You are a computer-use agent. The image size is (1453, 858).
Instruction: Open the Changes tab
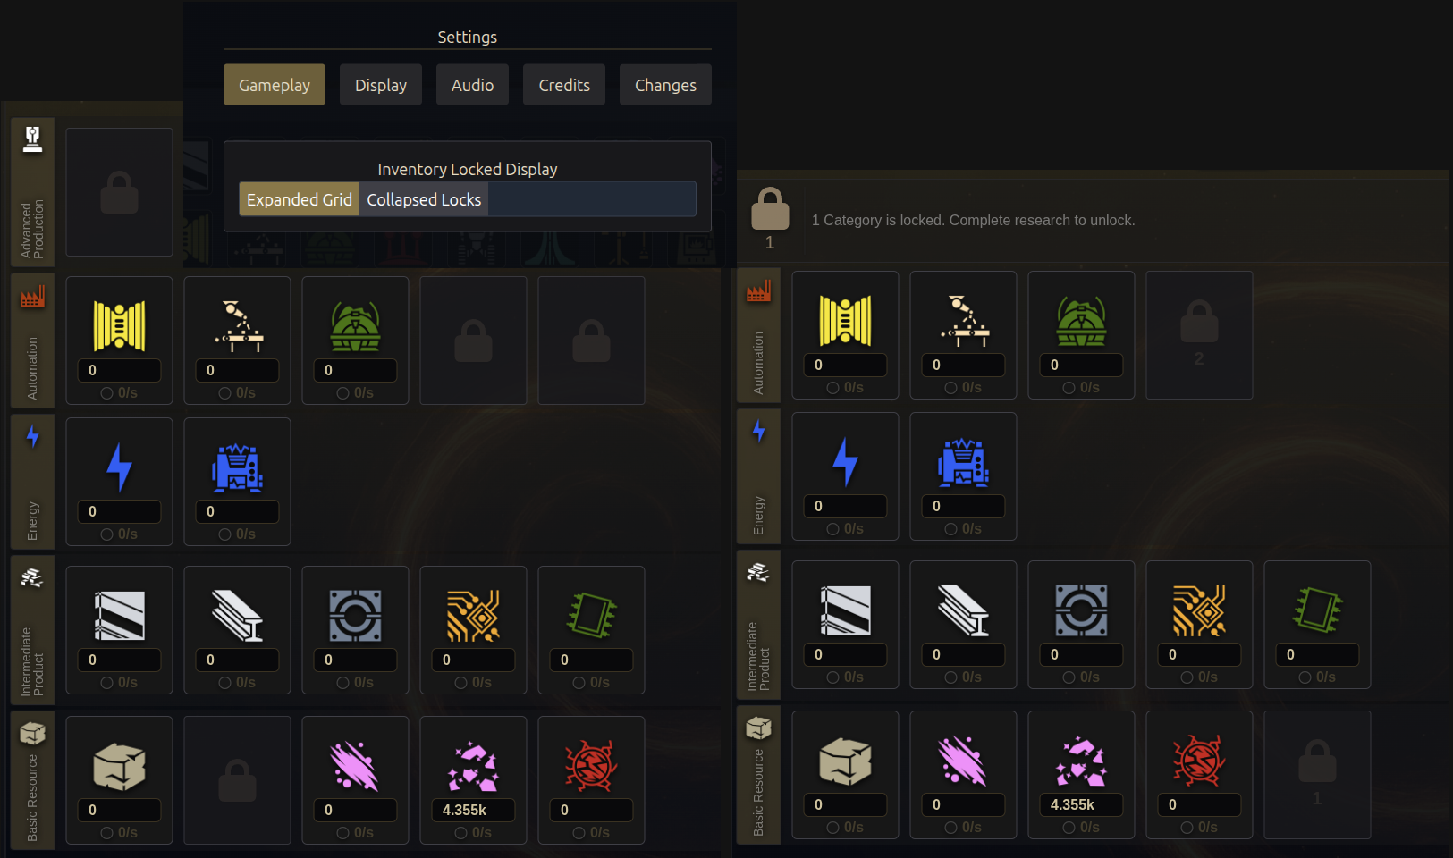tap(665, 85)
